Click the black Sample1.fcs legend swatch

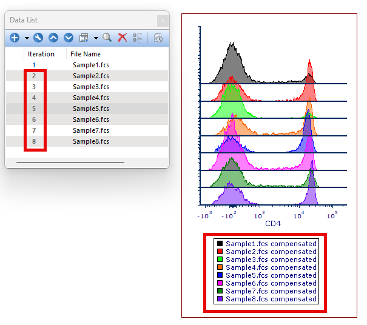click(x=219, y=244)
